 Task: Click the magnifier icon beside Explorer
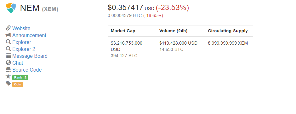pyautogui.click(x=8, y=42)
